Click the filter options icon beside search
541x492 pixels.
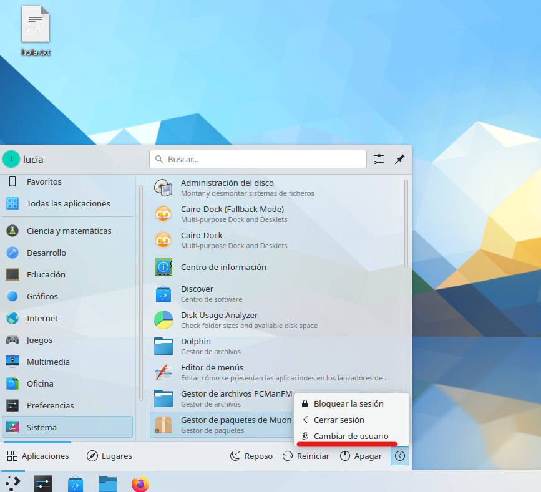(378, 159)
